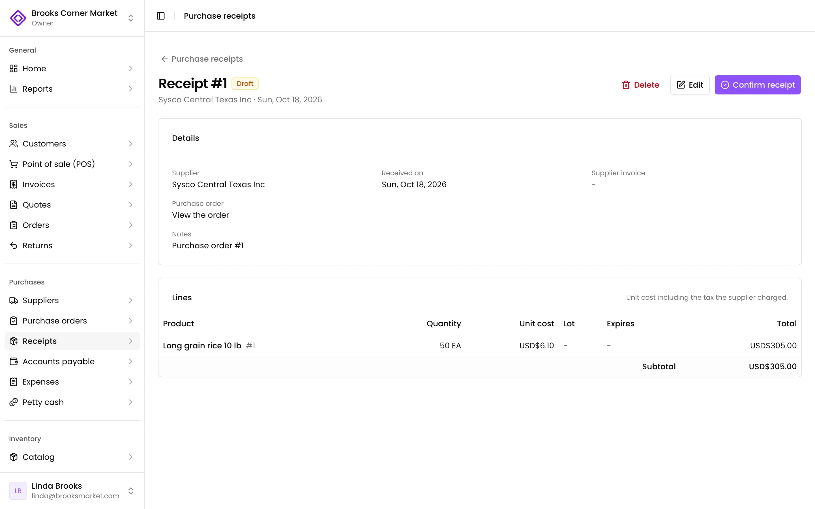Image resolution: width=815 pixels, height=509 pixels.
Task: Expand the Invoices chevron
Action: pyautogui.click(x=131, y=184)
